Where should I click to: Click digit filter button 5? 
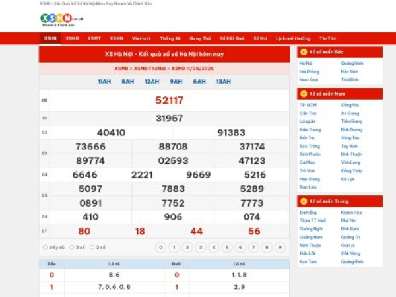[227, 247]
